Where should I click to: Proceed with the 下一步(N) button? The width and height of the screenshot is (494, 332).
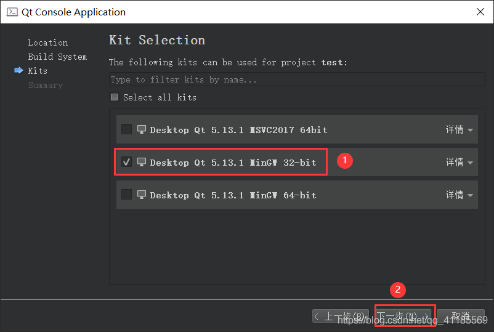tap(405, 316)
